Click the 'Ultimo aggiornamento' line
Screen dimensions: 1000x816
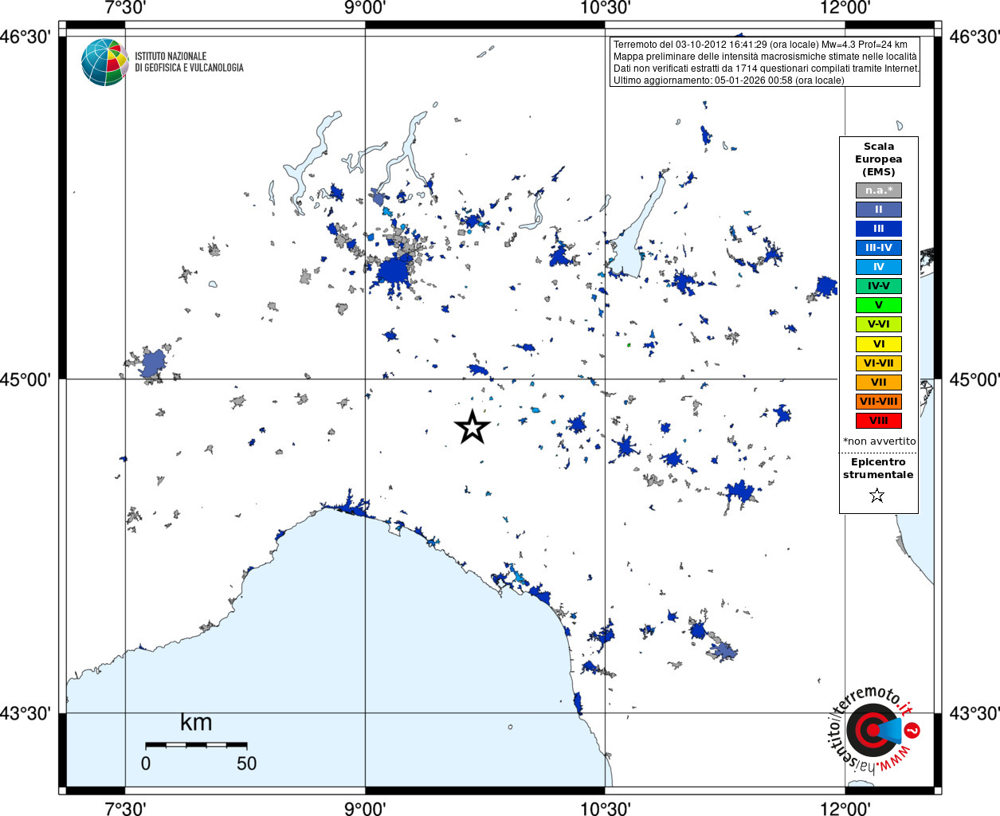[x=728, y=80]
